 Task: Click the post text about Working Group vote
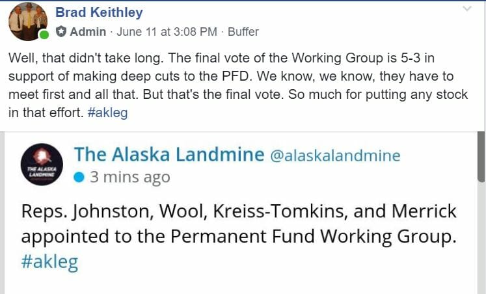coord(237,85)
